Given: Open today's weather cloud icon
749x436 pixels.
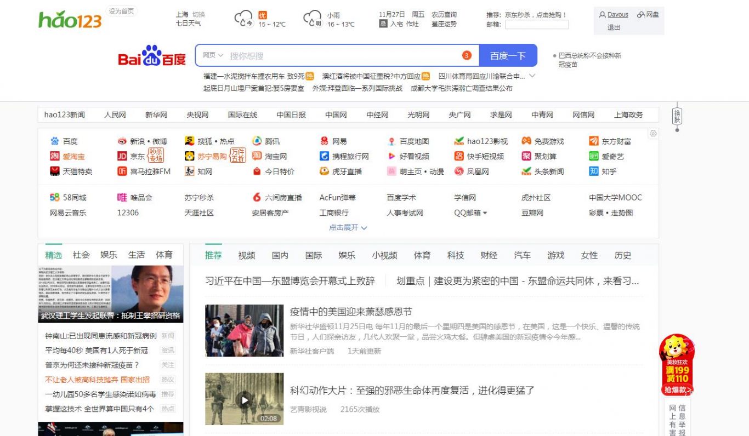Looking at the screenshot, I should click(244, 19).
